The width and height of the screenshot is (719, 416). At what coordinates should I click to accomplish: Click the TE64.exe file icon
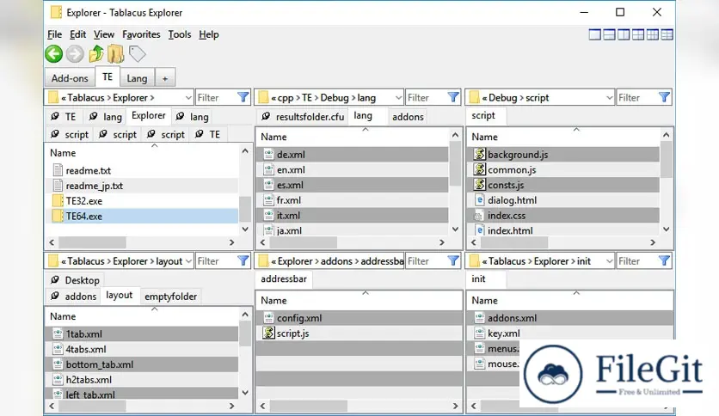coord(58,216)
